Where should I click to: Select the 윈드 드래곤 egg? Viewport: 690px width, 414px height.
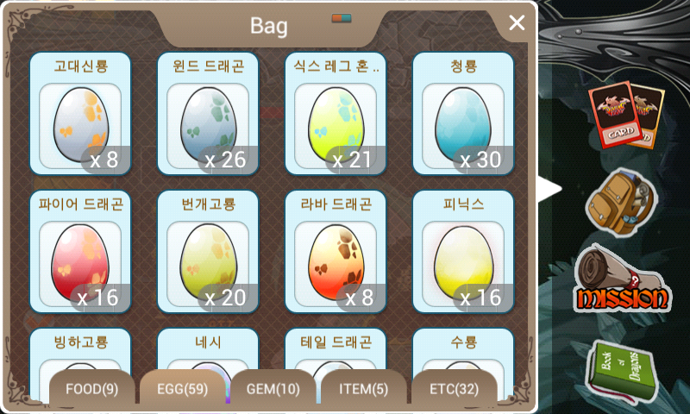[x=208, y=114]
